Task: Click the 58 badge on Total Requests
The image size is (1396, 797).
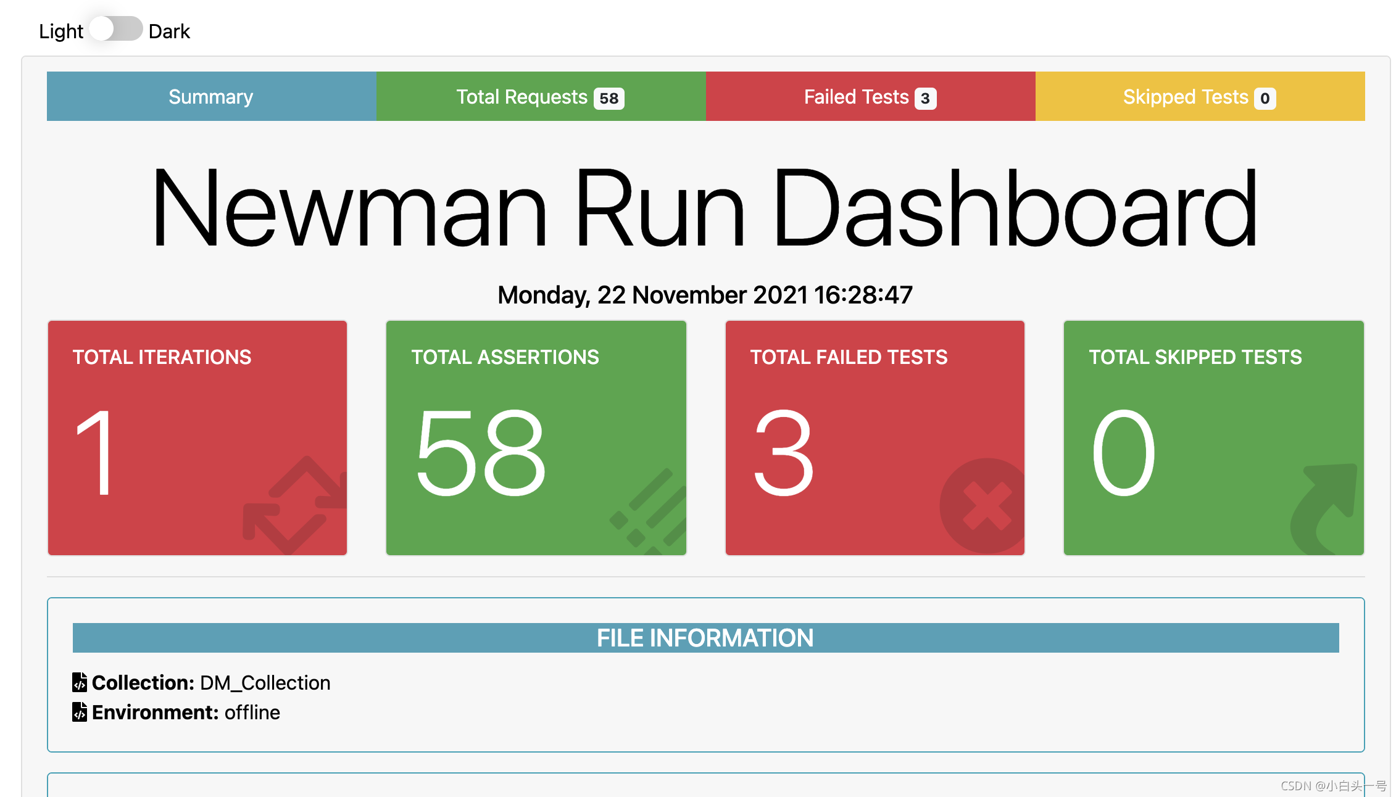Action: [x=609, y=99]
